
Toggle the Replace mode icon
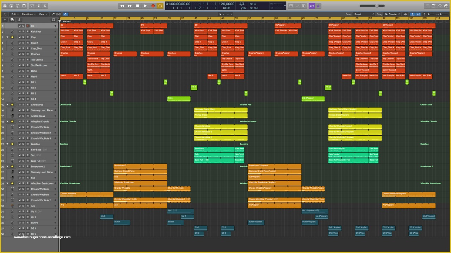pyautogui.click(x=291, y=6)
